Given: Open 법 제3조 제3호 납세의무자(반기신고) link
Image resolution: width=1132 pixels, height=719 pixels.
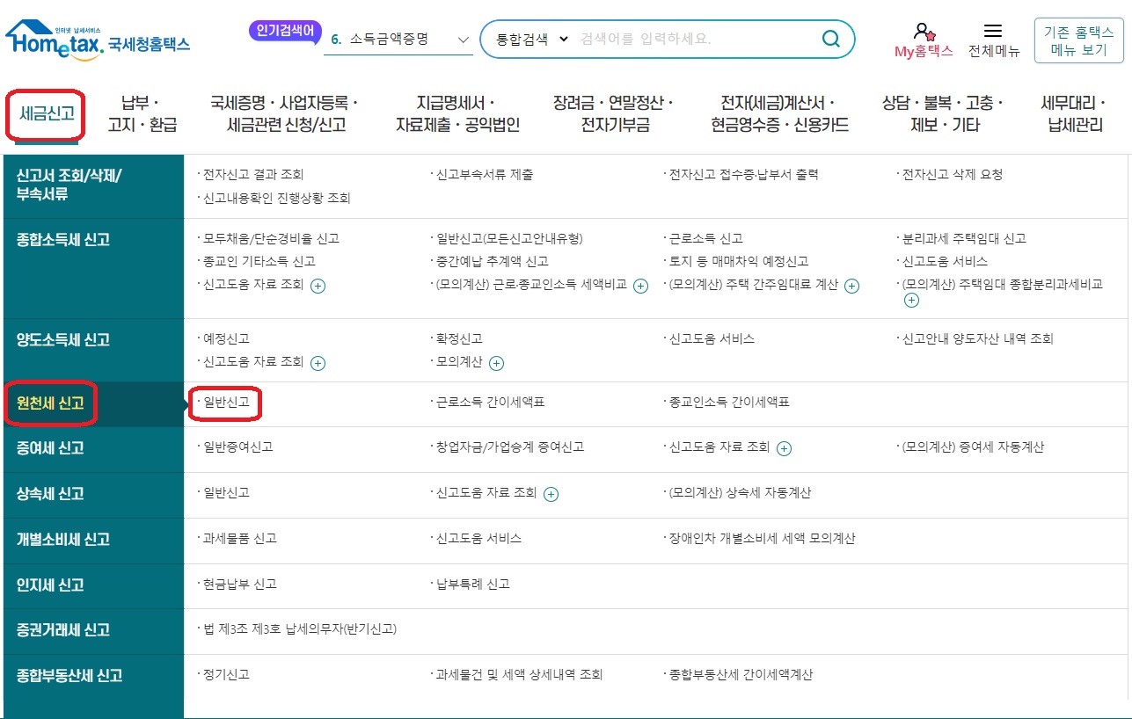Looking at the screenshot, I should [300, 629].
